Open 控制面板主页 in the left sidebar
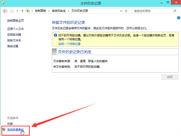 (15, 21)
